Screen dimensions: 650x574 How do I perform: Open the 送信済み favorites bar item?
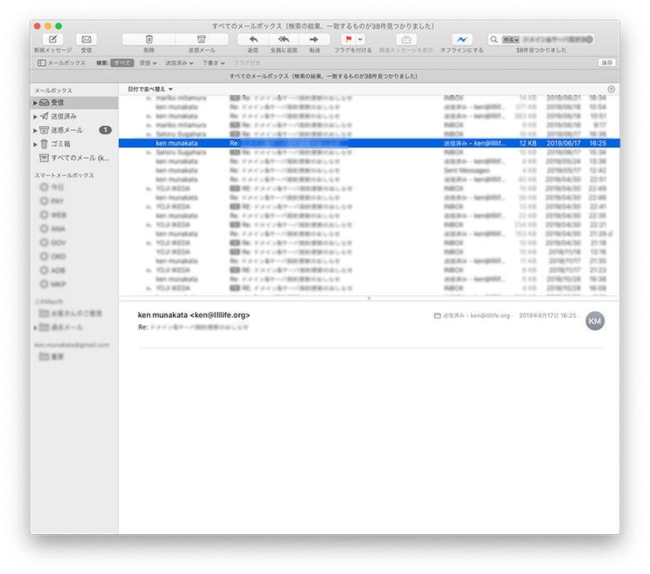(179, 63)
